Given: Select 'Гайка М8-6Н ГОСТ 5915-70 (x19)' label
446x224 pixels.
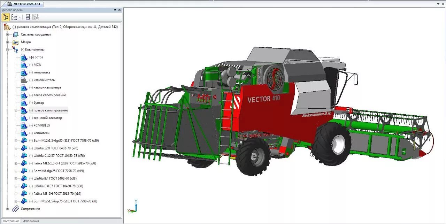Looking at the screenshot, I should tap(55, 194).
